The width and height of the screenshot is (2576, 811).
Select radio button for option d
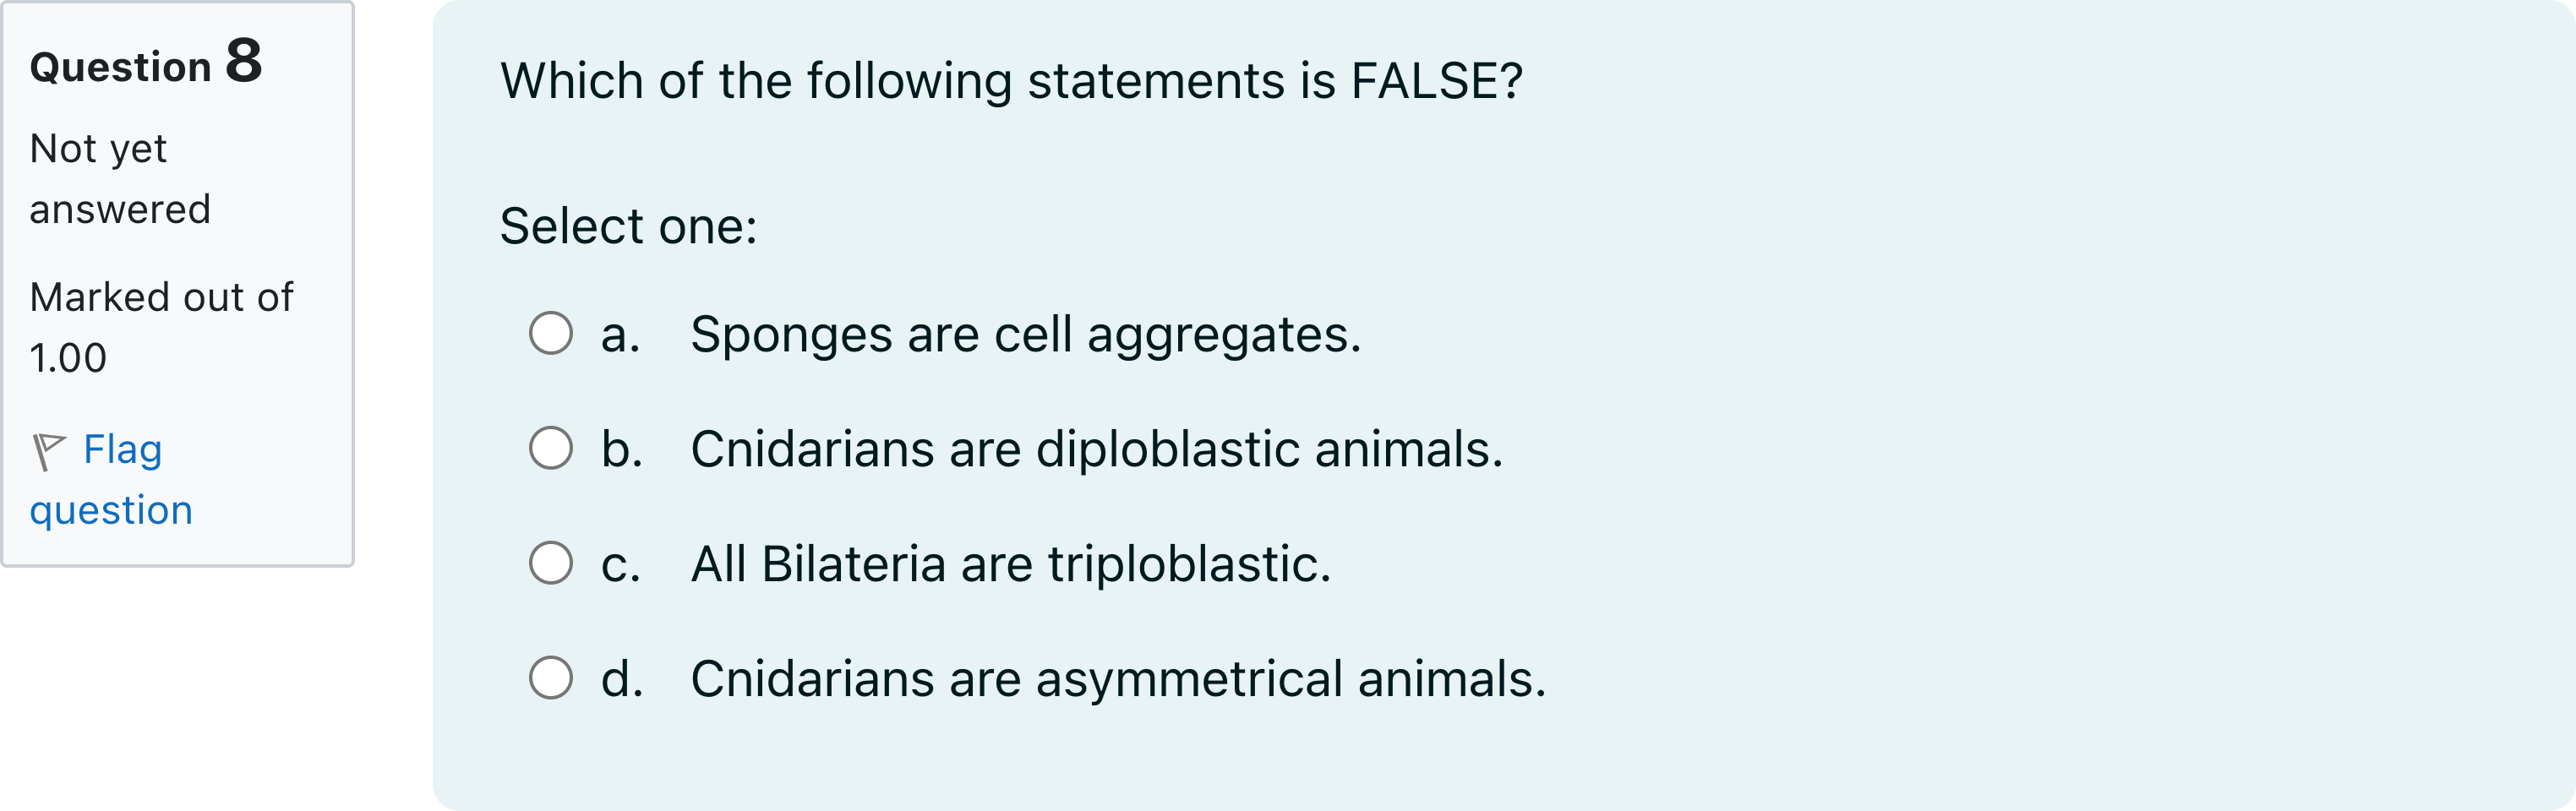pyautogui.click(x=552, y=679)
